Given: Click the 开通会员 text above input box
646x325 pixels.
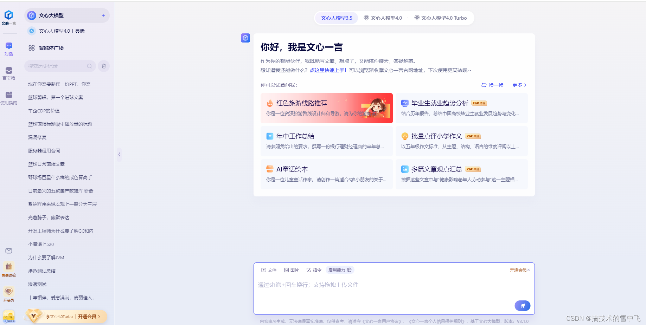Looking at the screenshot, I should pos(518,270).
